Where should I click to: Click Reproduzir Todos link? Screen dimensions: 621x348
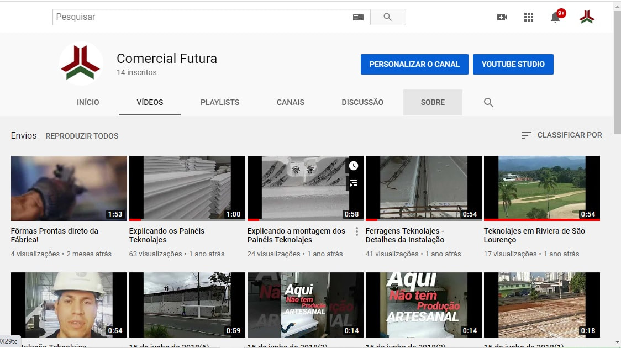tap(82, 136)
